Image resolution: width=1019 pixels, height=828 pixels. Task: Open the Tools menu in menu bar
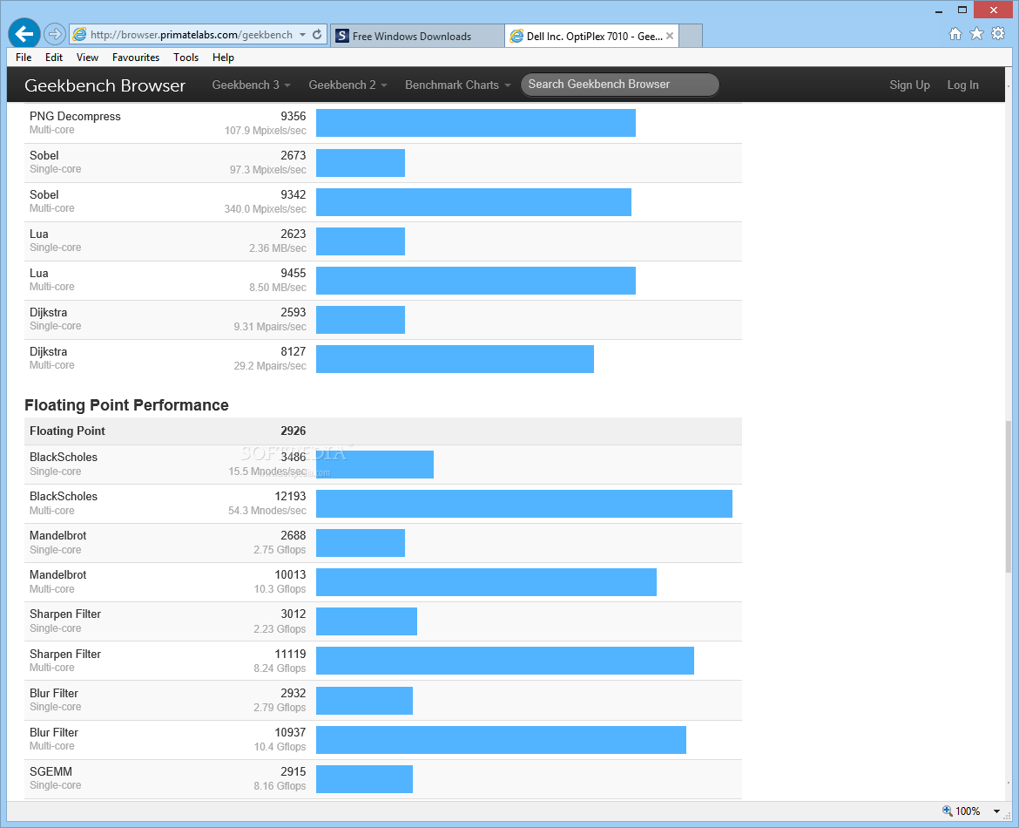(x=186, y=58)
